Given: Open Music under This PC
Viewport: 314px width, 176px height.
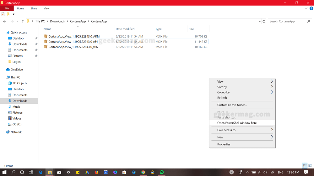Looking at the screenshot, I should coord(16,107).
